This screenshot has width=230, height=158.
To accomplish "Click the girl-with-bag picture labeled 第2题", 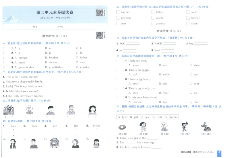I will [x=143, y=127].
